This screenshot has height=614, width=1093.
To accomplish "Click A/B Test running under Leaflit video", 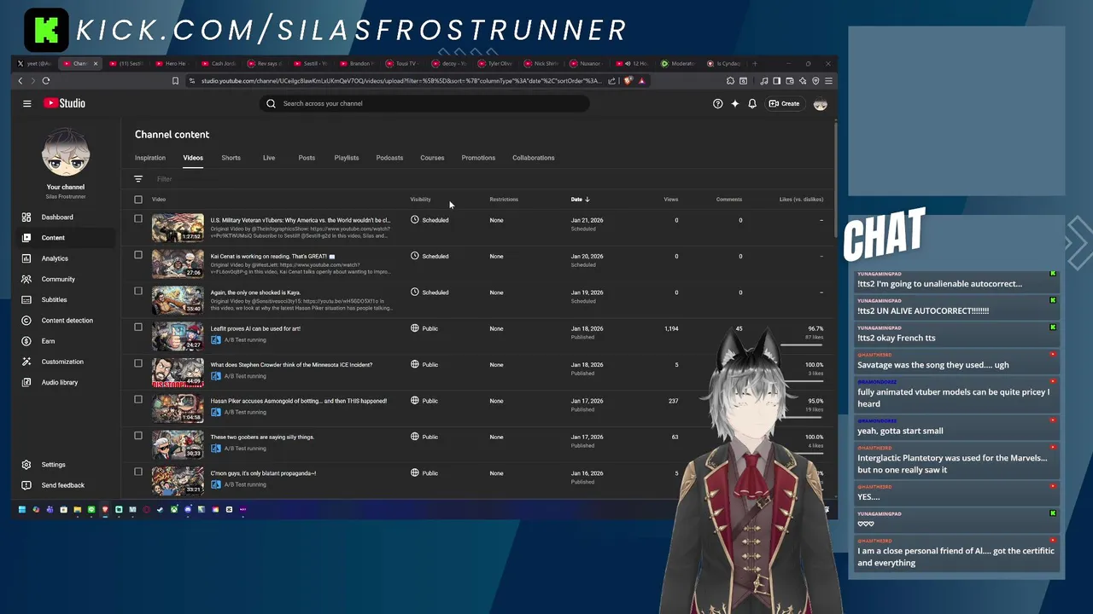I will [245, 339].
